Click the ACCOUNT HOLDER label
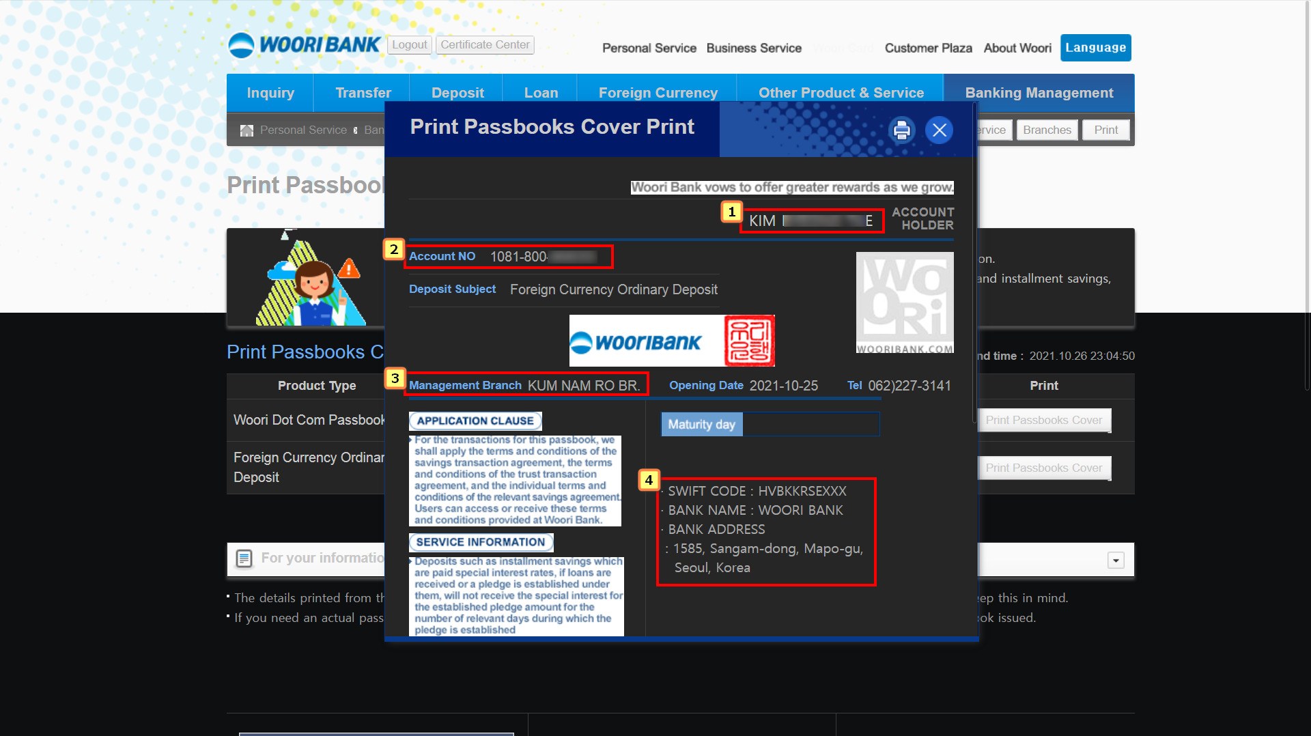The image size is (1311, 736). tap(923, 218)
